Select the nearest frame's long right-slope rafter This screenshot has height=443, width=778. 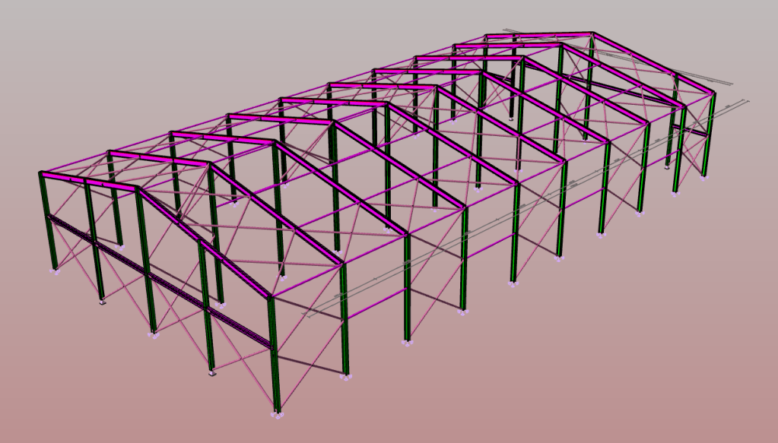204,243
